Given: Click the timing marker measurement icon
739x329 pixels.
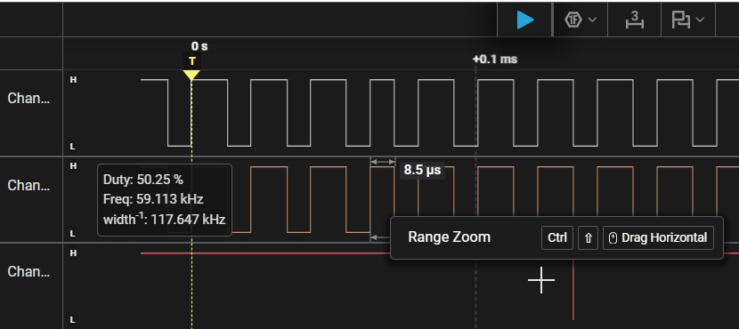Looking at the screenshot, I should pyautogui.click(x=634, y=20).
